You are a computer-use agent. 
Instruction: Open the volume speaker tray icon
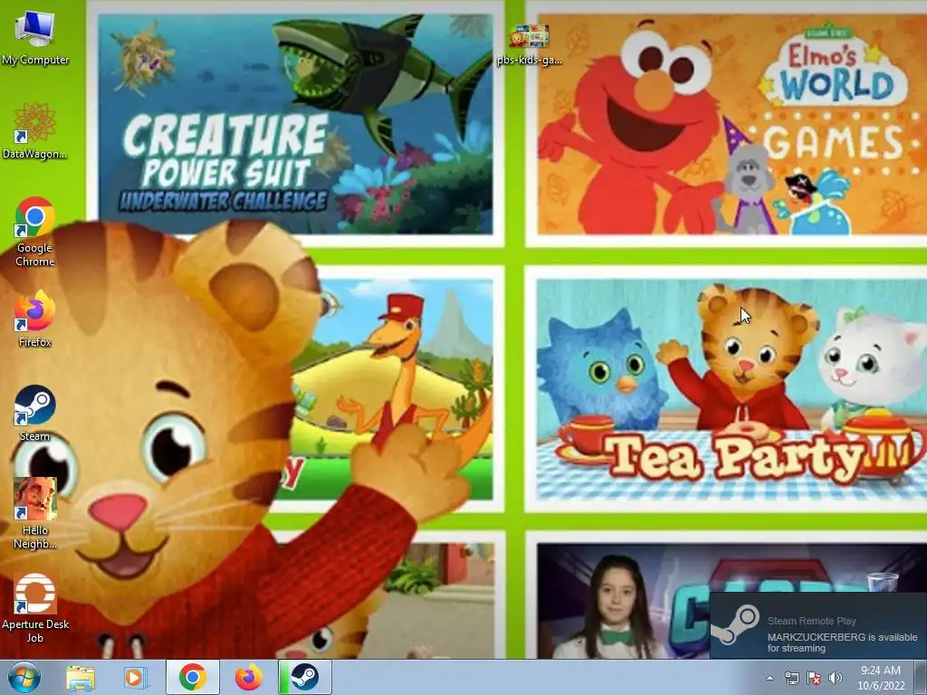(835, 678)
